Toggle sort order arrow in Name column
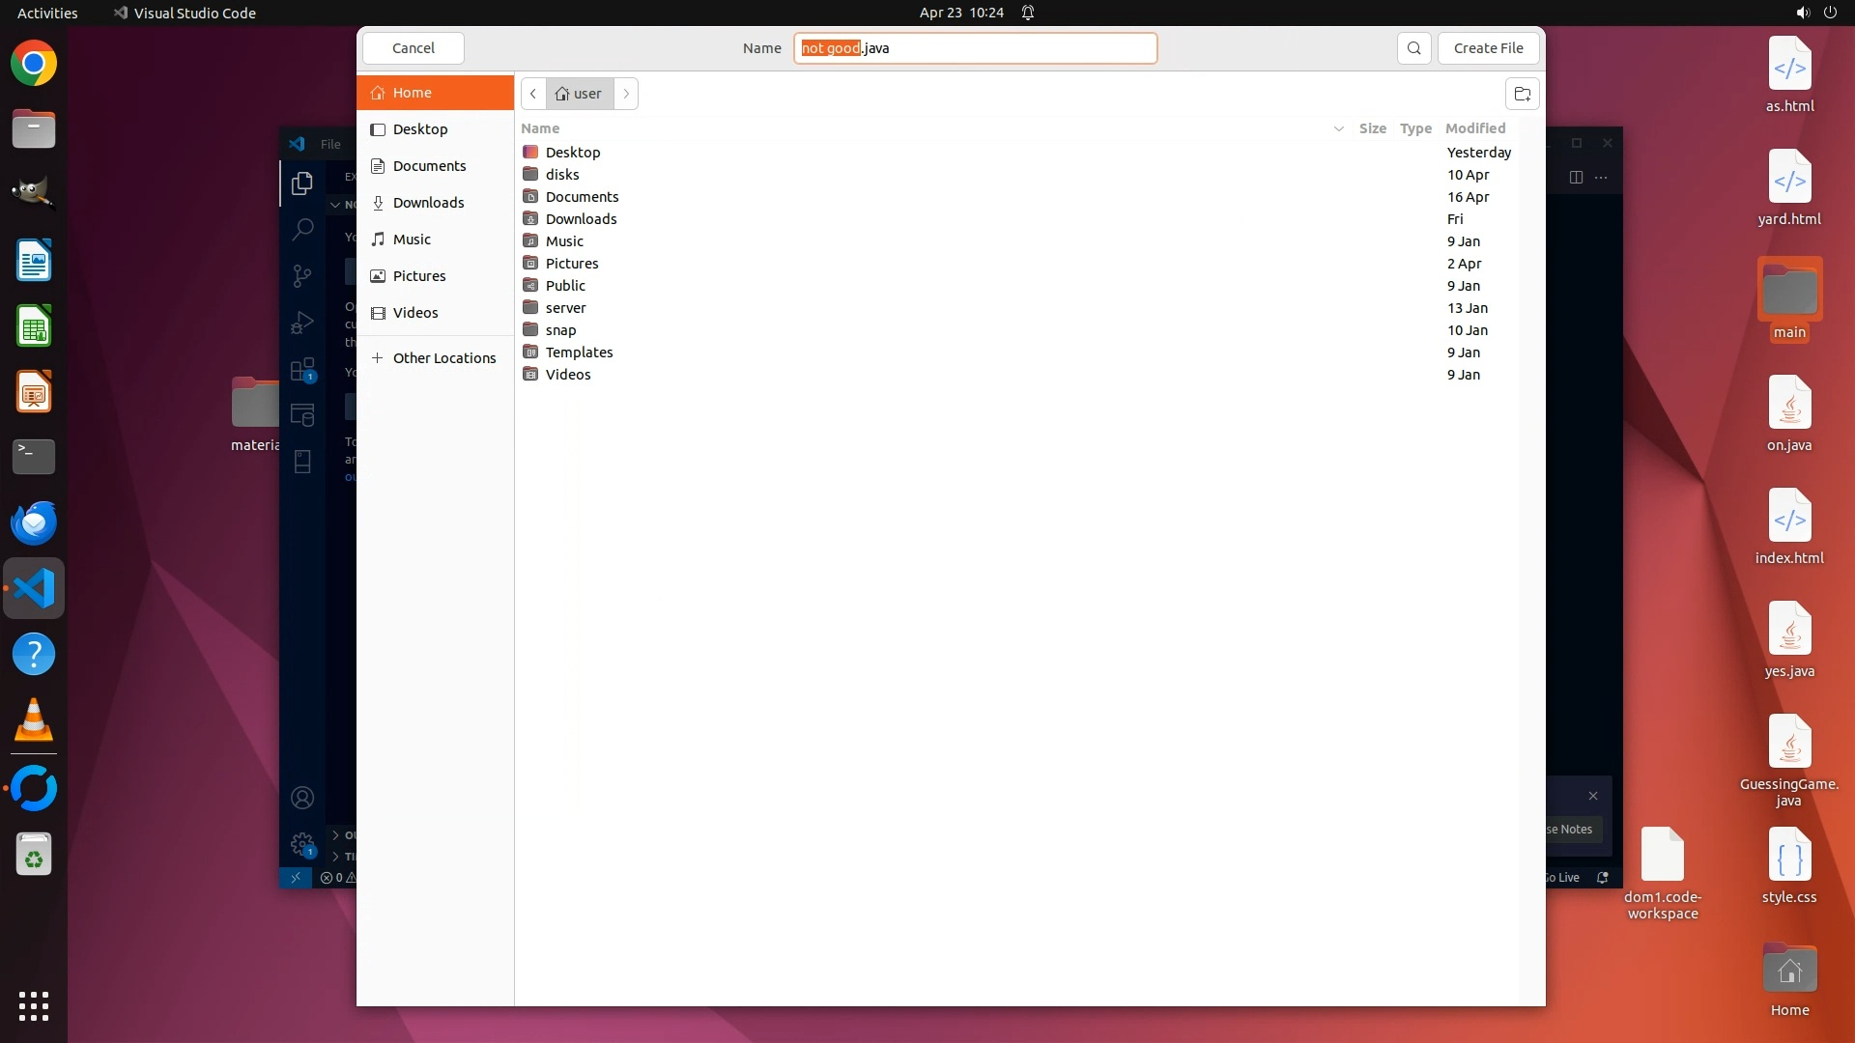The image size is (1855, 1043). (x=1338, y=128)
